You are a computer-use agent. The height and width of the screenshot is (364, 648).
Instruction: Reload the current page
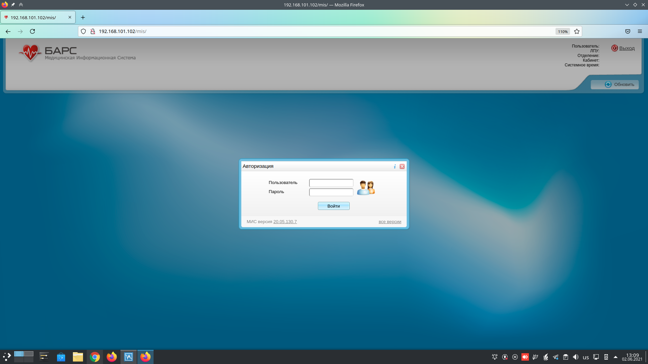click(32, 31)
